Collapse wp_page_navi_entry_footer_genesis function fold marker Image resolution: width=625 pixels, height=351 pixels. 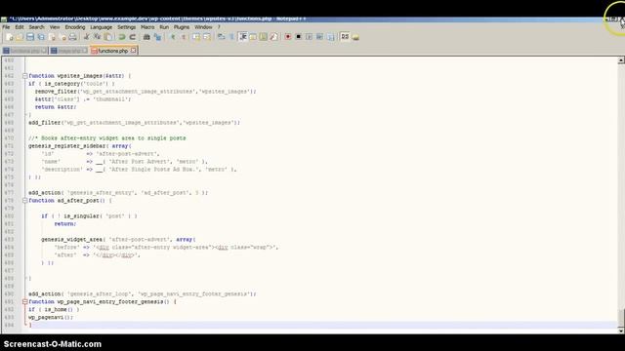[x=24, y=301]
